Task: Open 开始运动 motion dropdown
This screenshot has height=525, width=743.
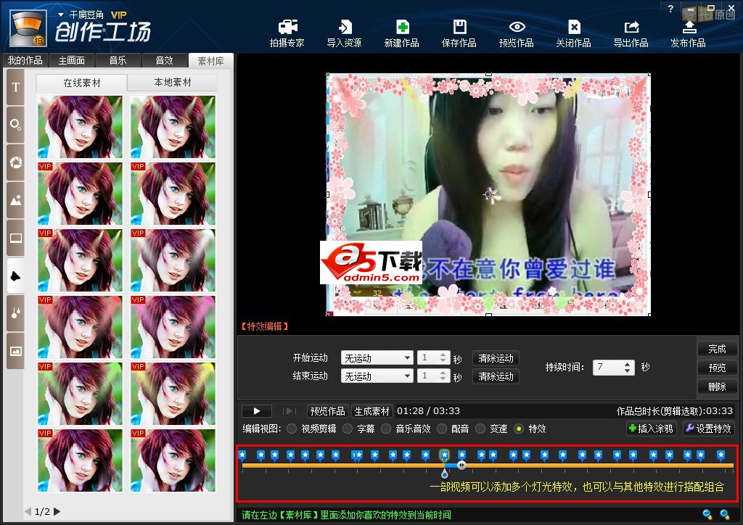Action: click(377, 358)
